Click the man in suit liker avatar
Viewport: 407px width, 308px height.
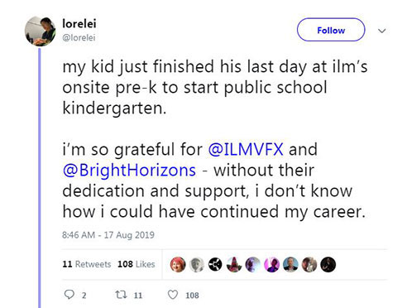click(x=290, y=264)
